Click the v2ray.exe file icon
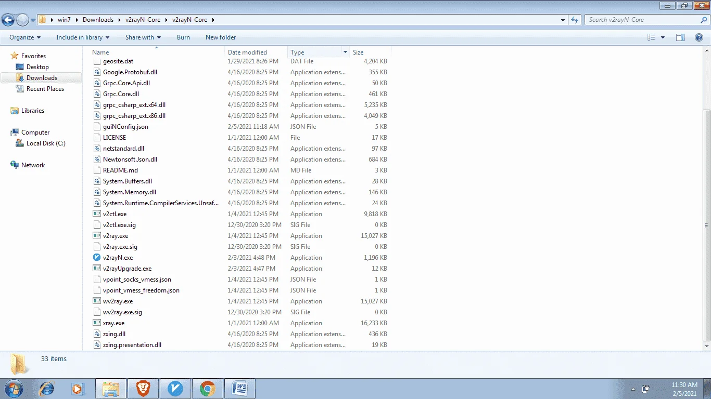Image resolution: width=711 pixels, height=399 pixels. point(97,236)
